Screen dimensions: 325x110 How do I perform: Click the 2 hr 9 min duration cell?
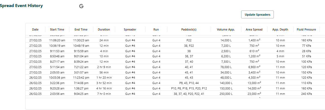(104, 67)
